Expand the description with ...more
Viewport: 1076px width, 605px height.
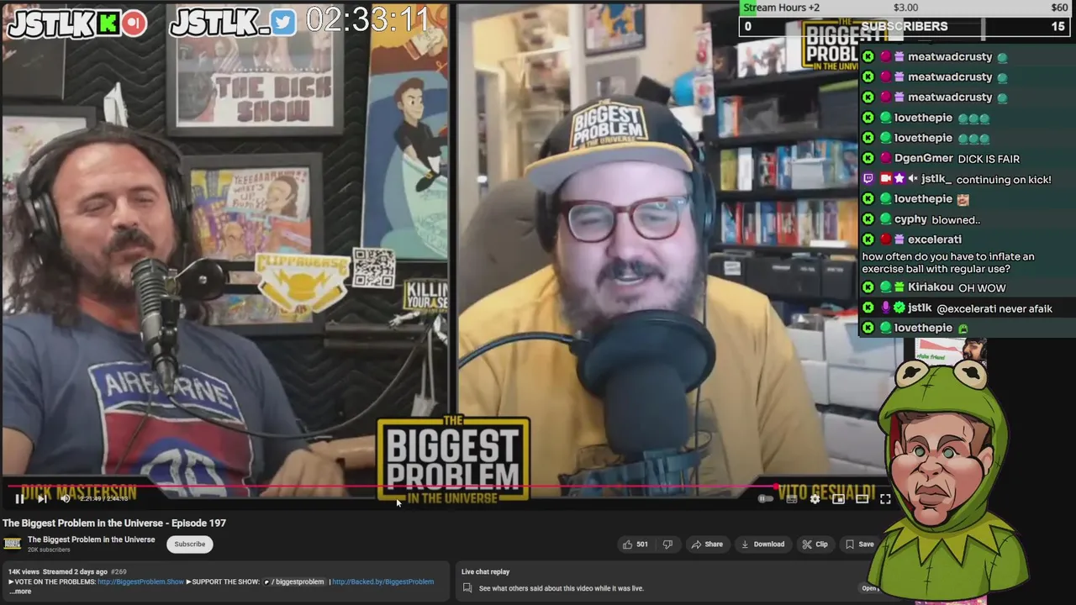click(x=20, y=592)
